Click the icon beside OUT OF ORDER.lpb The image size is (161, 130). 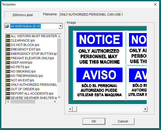click(8, 89)
